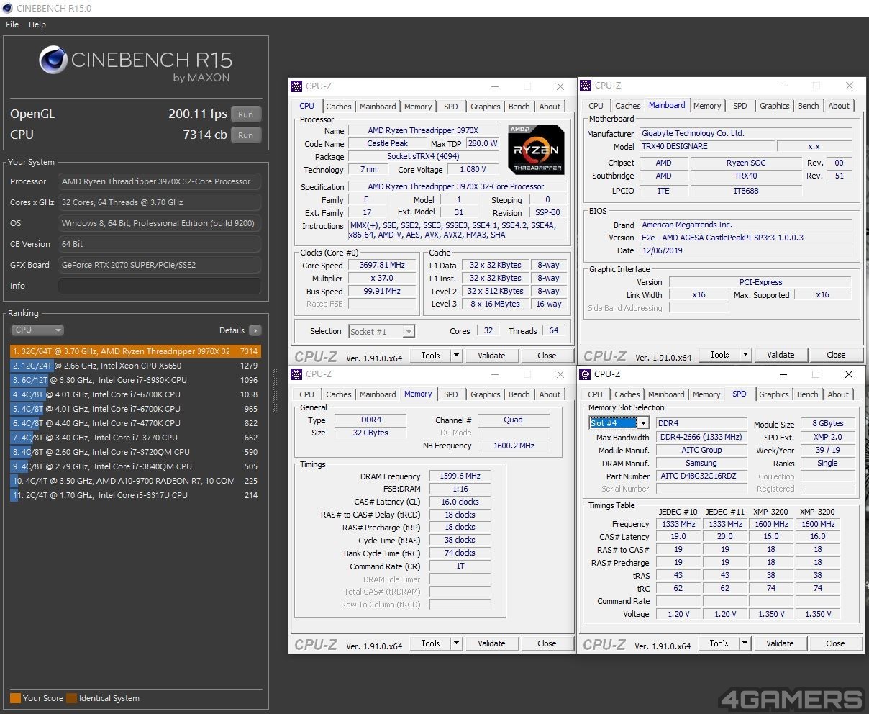
Task: Switch to Bench tab in CPU window
Action: pyautogui.click(x=519, y=107)
